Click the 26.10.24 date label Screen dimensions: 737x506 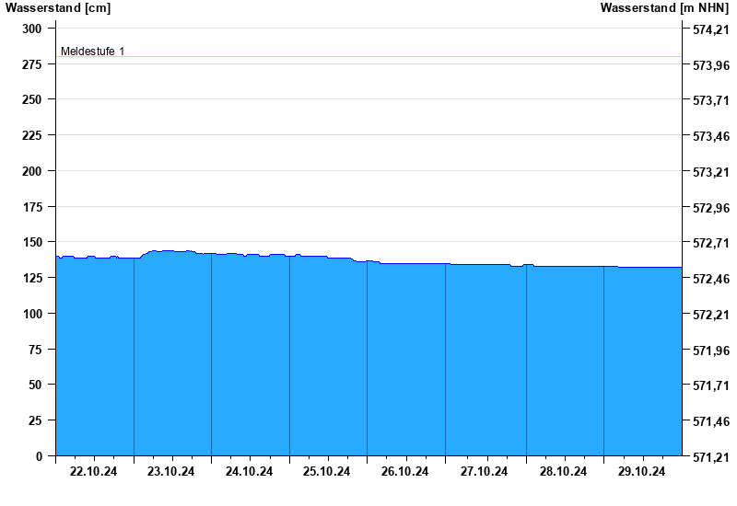404,472
